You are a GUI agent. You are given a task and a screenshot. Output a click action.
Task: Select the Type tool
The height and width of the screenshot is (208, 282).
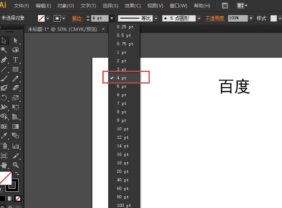[16, 60]
